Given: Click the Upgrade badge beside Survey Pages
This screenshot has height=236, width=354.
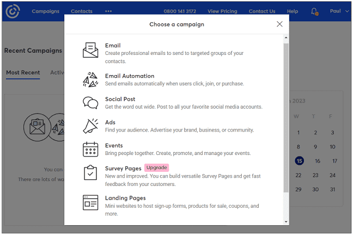Looking at the screenshot, I should click(156, 168).
